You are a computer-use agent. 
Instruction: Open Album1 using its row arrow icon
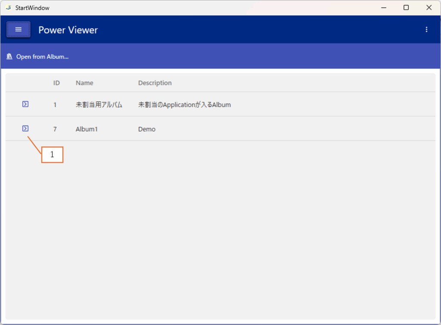pyautogui.click(x=25, y=129)
